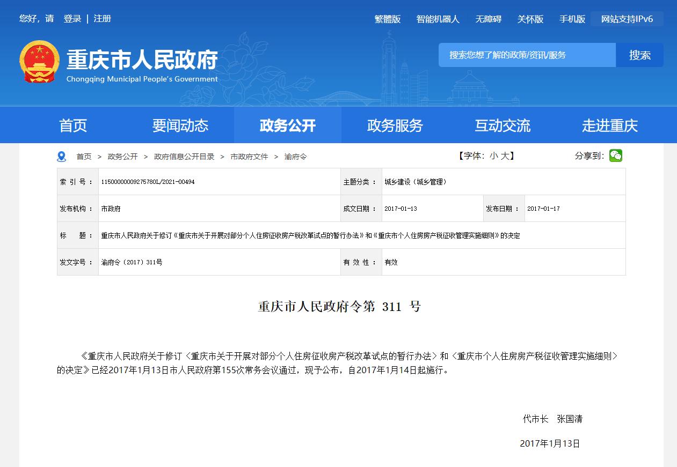Open the 互动交流 section
Screen dimensions: 677x467
[502, 125]
